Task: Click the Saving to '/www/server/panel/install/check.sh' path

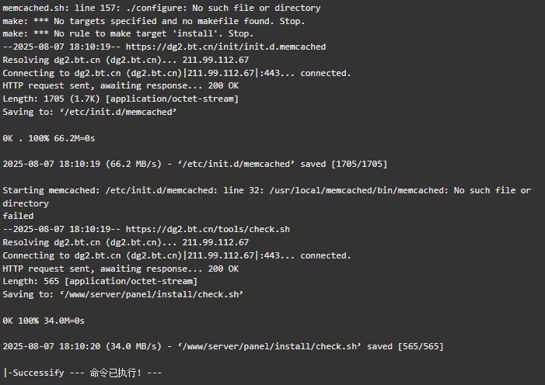Action: click(152, 294)
